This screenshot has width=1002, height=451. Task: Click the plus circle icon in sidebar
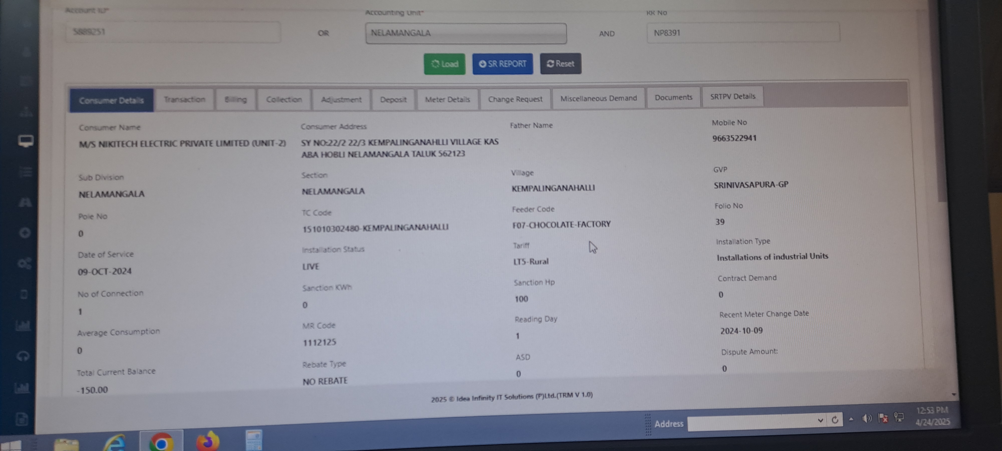[25, 233]
